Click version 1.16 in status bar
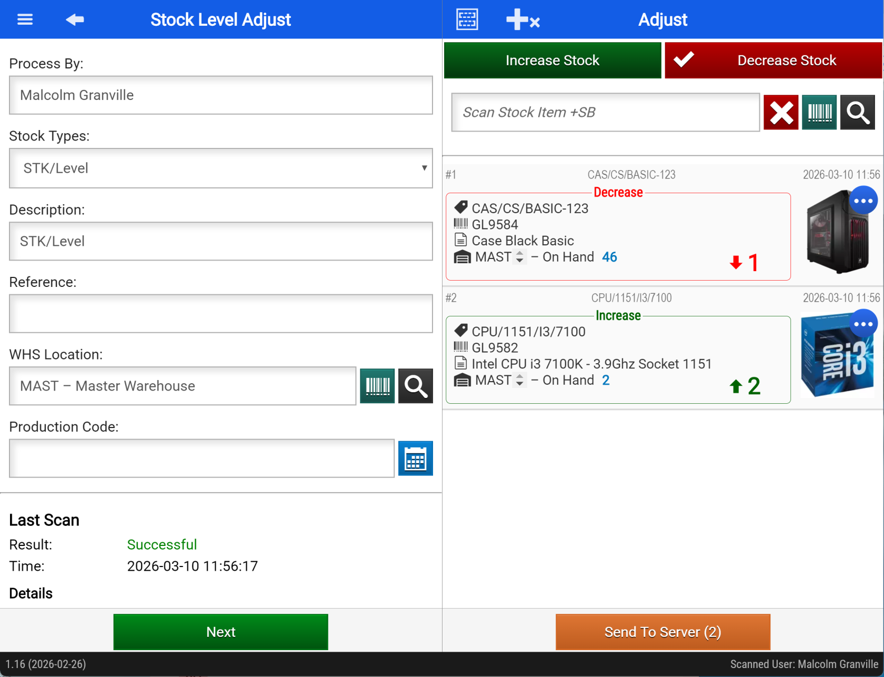 46,664
